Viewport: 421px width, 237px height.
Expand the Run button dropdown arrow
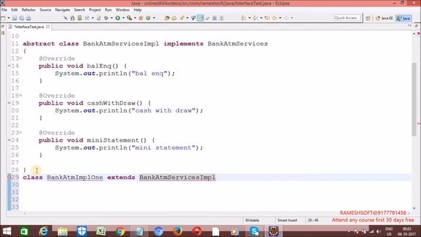pos(123,18)
